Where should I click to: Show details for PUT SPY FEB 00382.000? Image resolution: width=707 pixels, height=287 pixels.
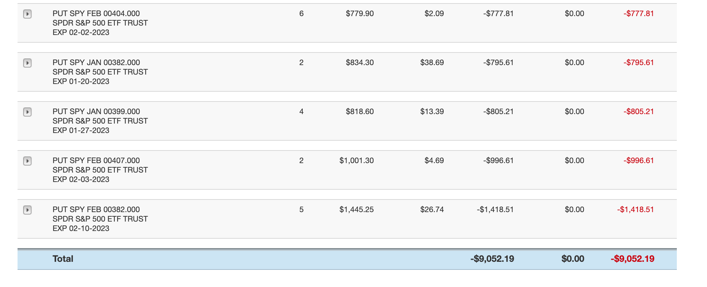click(27, 210)
